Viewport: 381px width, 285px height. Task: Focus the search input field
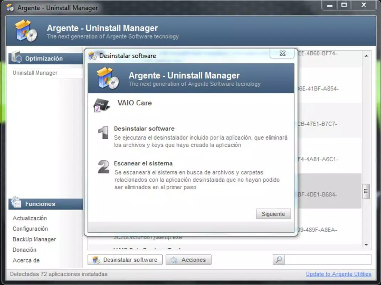pos(328,260)
